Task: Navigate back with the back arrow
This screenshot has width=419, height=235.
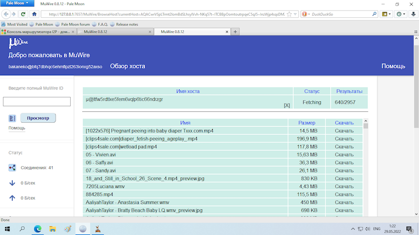Action: coord(7,14)
